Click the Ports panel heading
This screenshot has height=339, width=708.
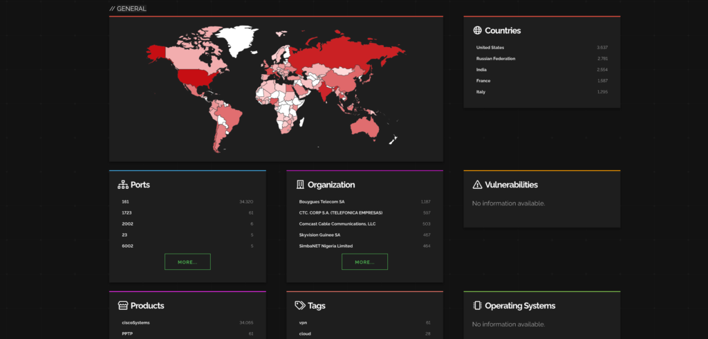point(140,185)
